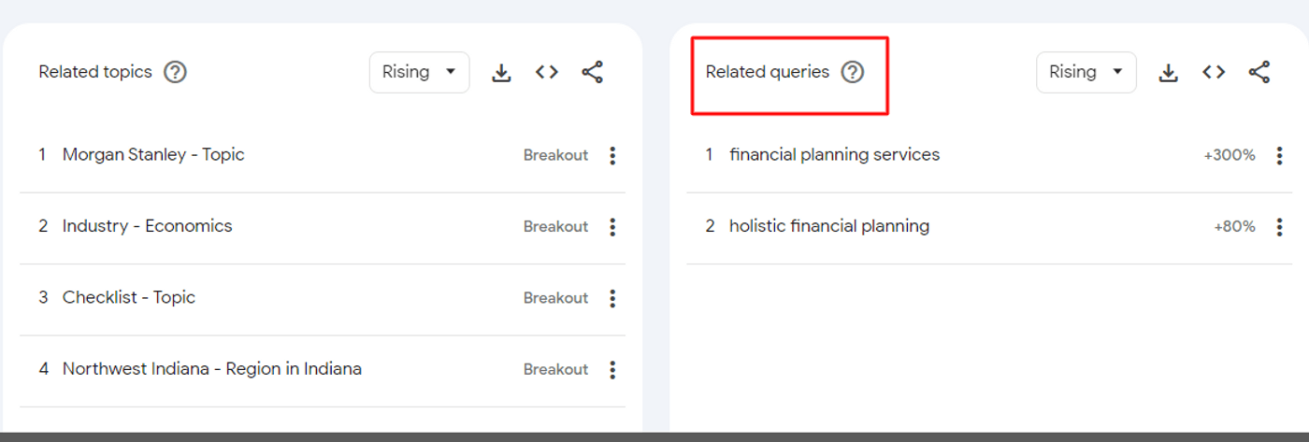Viewport: 1309px width, 442px height.
Task: Open embed code for Related queries
Action: 1214,72
